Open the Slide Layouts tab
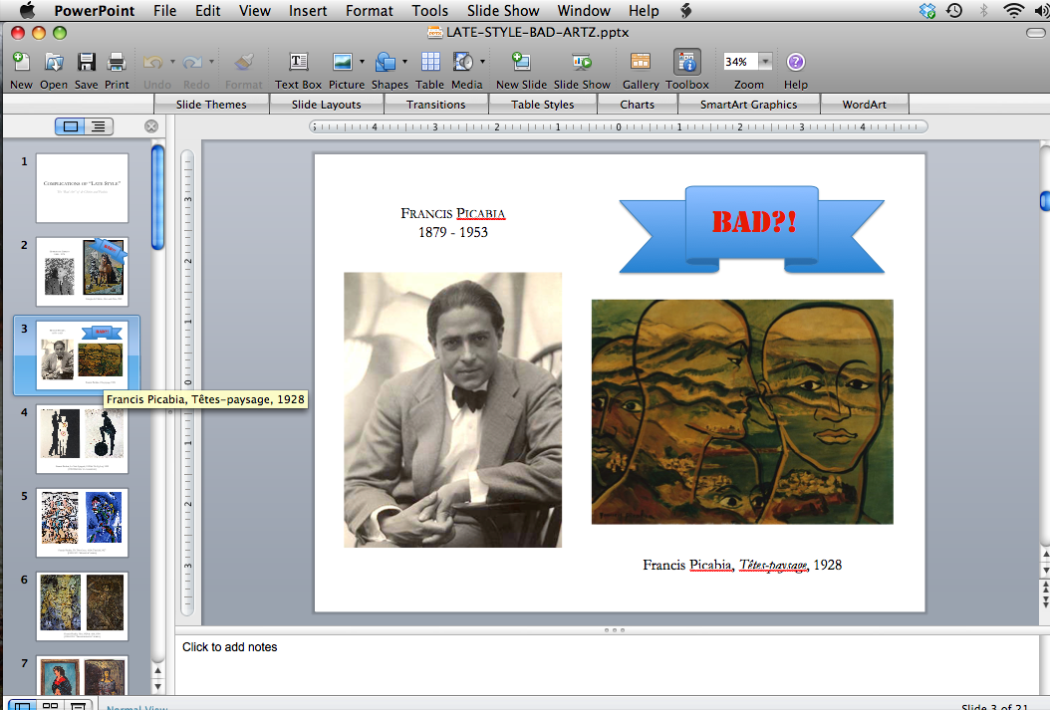 (x=326, y=105)
